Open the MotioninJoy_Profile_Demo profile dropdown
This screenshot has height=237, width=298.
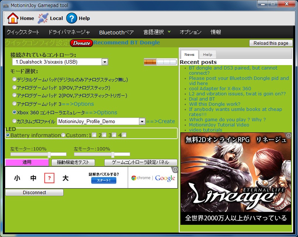(x=142, y=121)
